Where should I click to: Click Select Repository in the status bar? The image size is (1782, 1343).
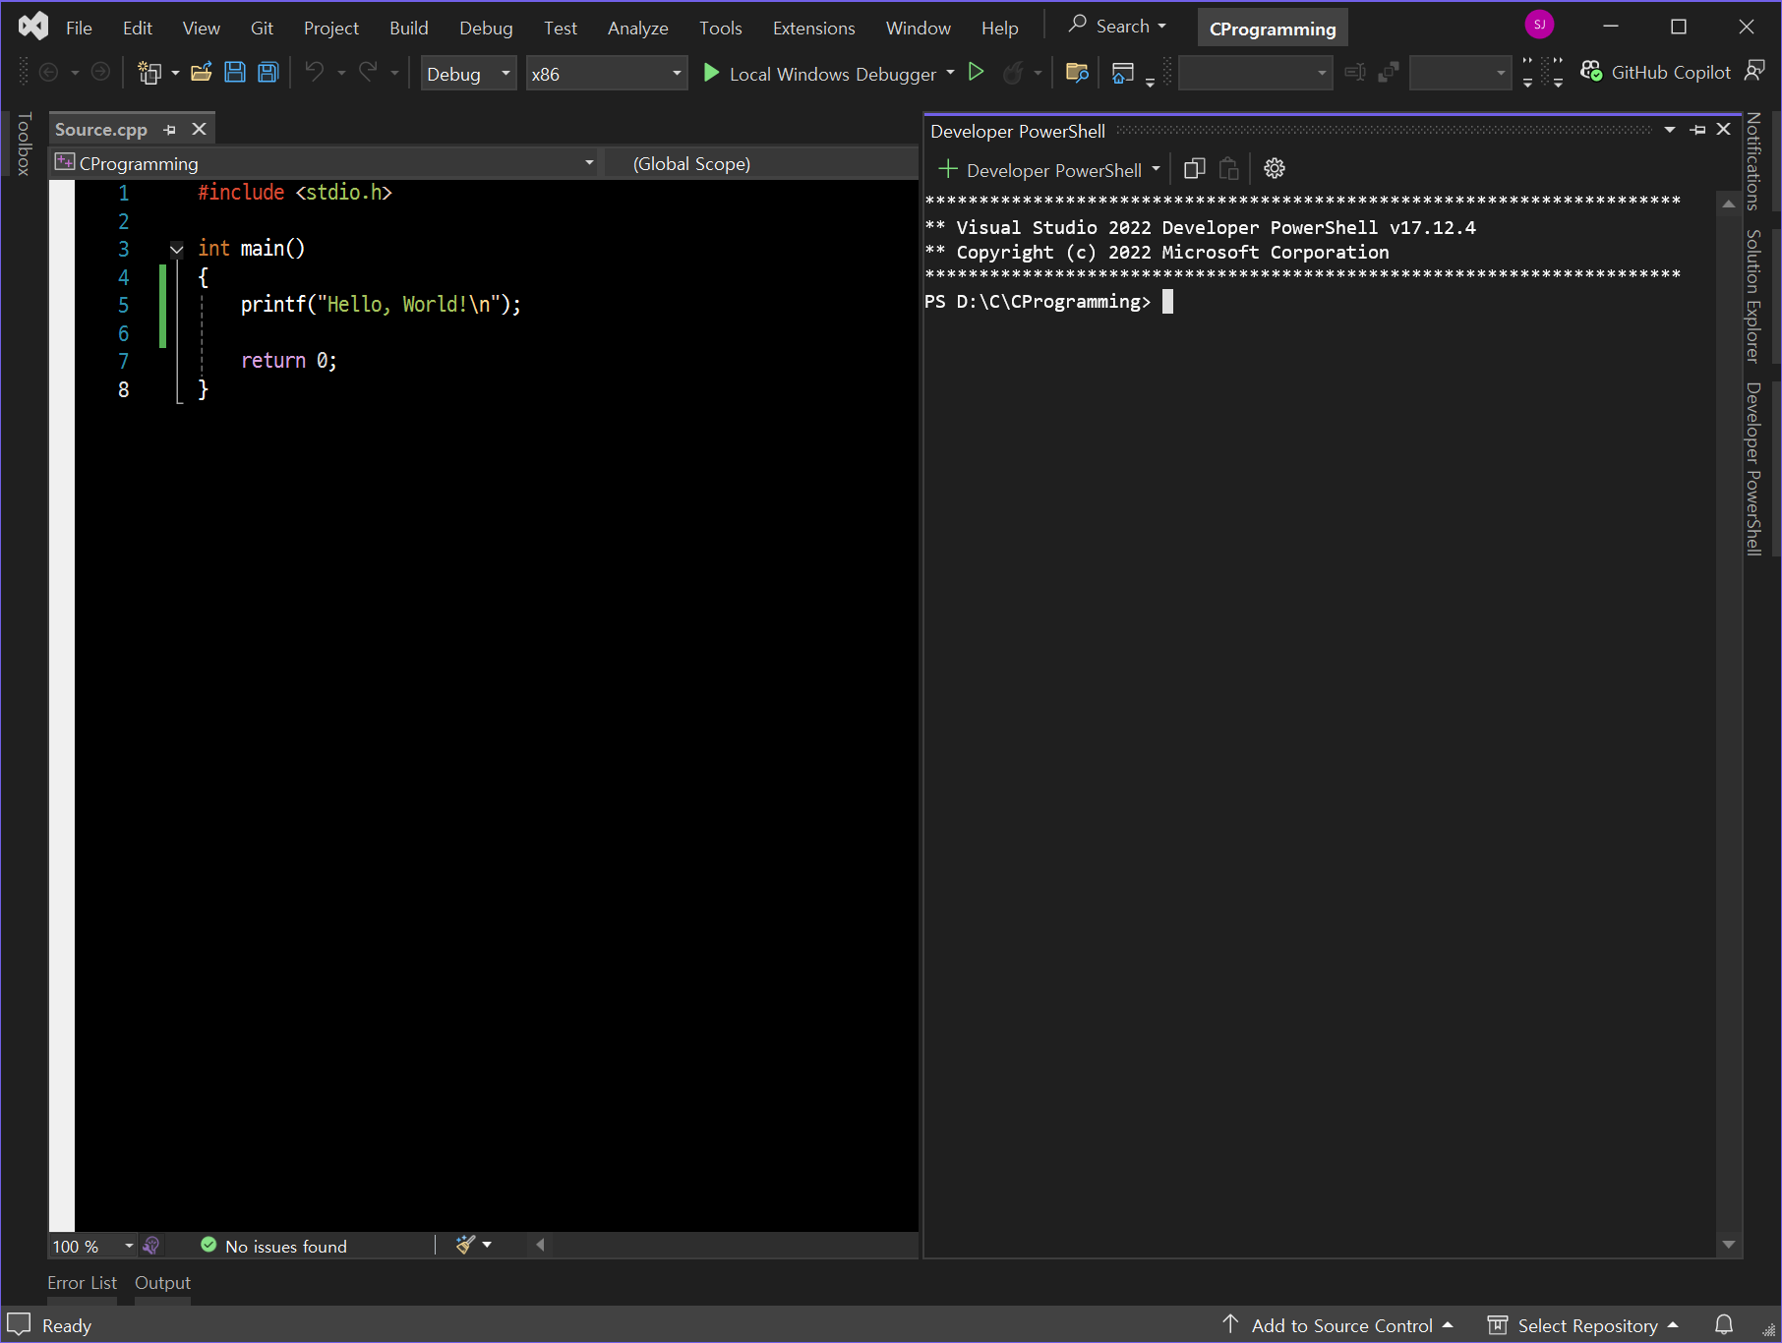pyautogui.click(x=1583, y=1324)
